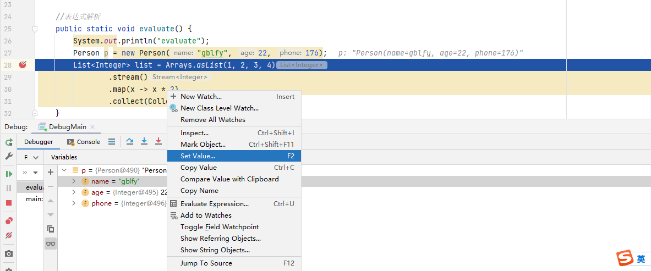Click the Variables panel header
Screen dimensions: 651x271
point(64,157)
